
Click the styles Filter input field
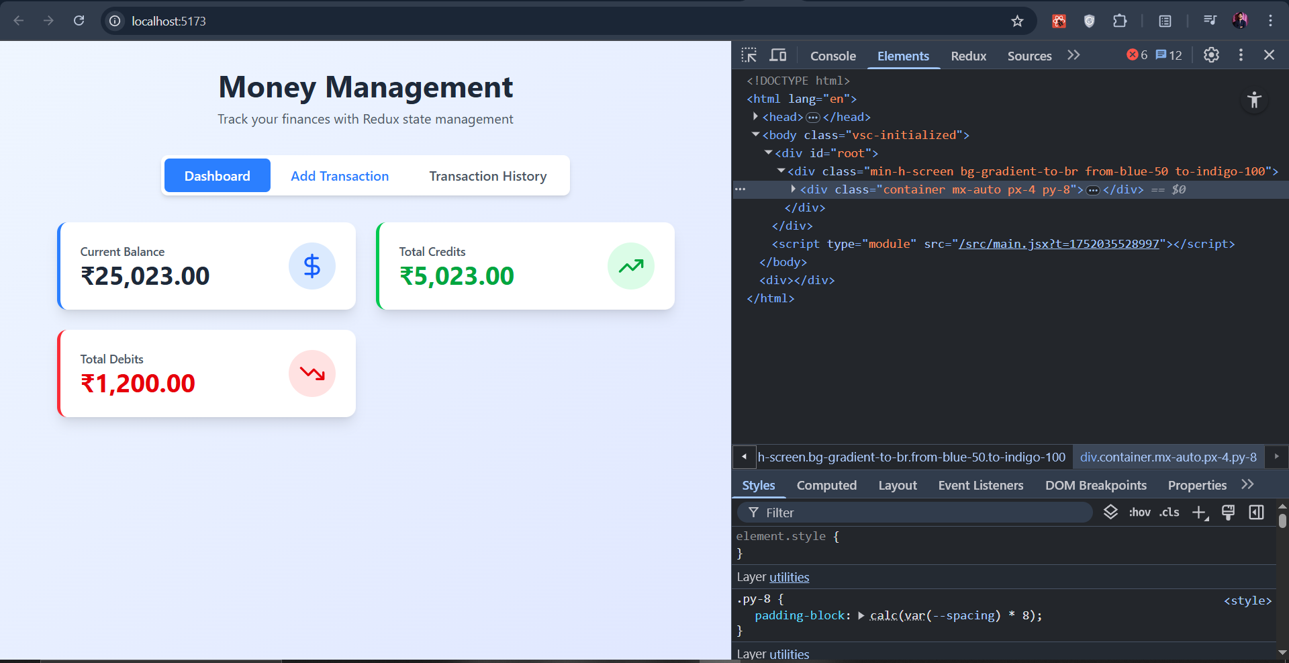pyautogui.click(x=920, y=513)
